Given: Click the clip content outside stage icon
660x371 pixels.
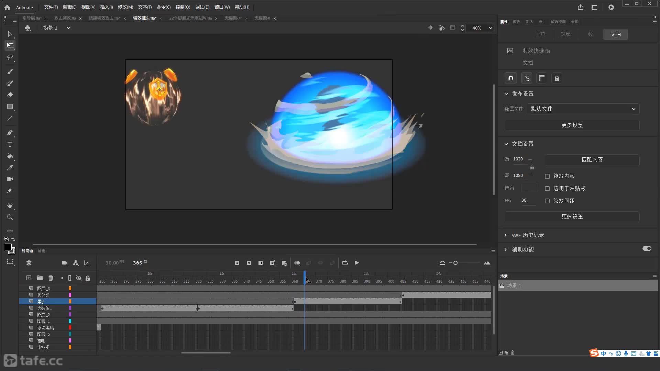Looking at the screenshot, I should click(452, 28).
